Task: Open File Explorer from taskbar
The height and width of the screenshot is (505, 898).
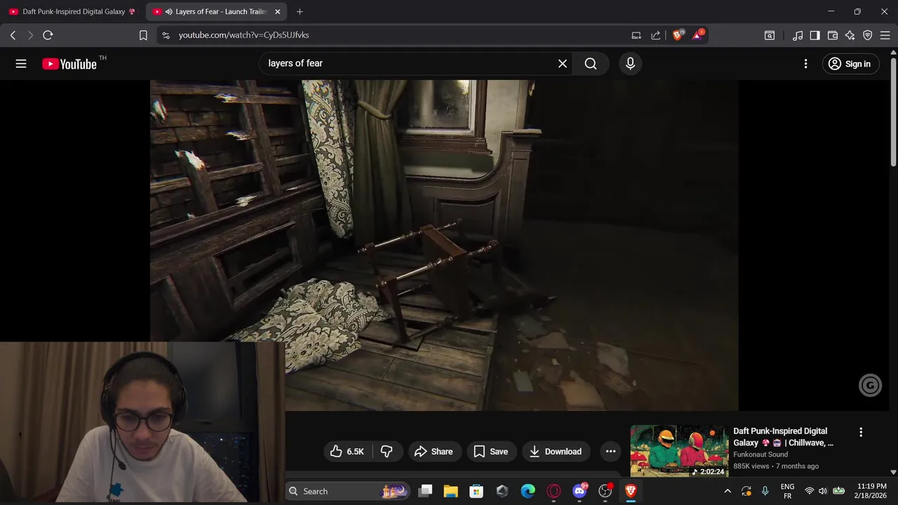Action: click(450, 491)
